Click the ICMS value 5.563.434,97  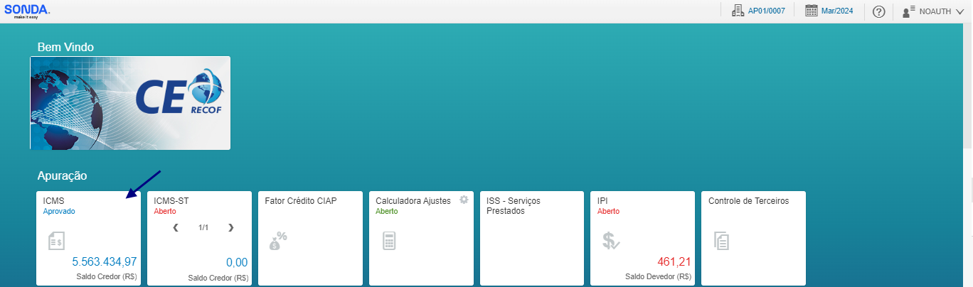[x=105, y=261]
